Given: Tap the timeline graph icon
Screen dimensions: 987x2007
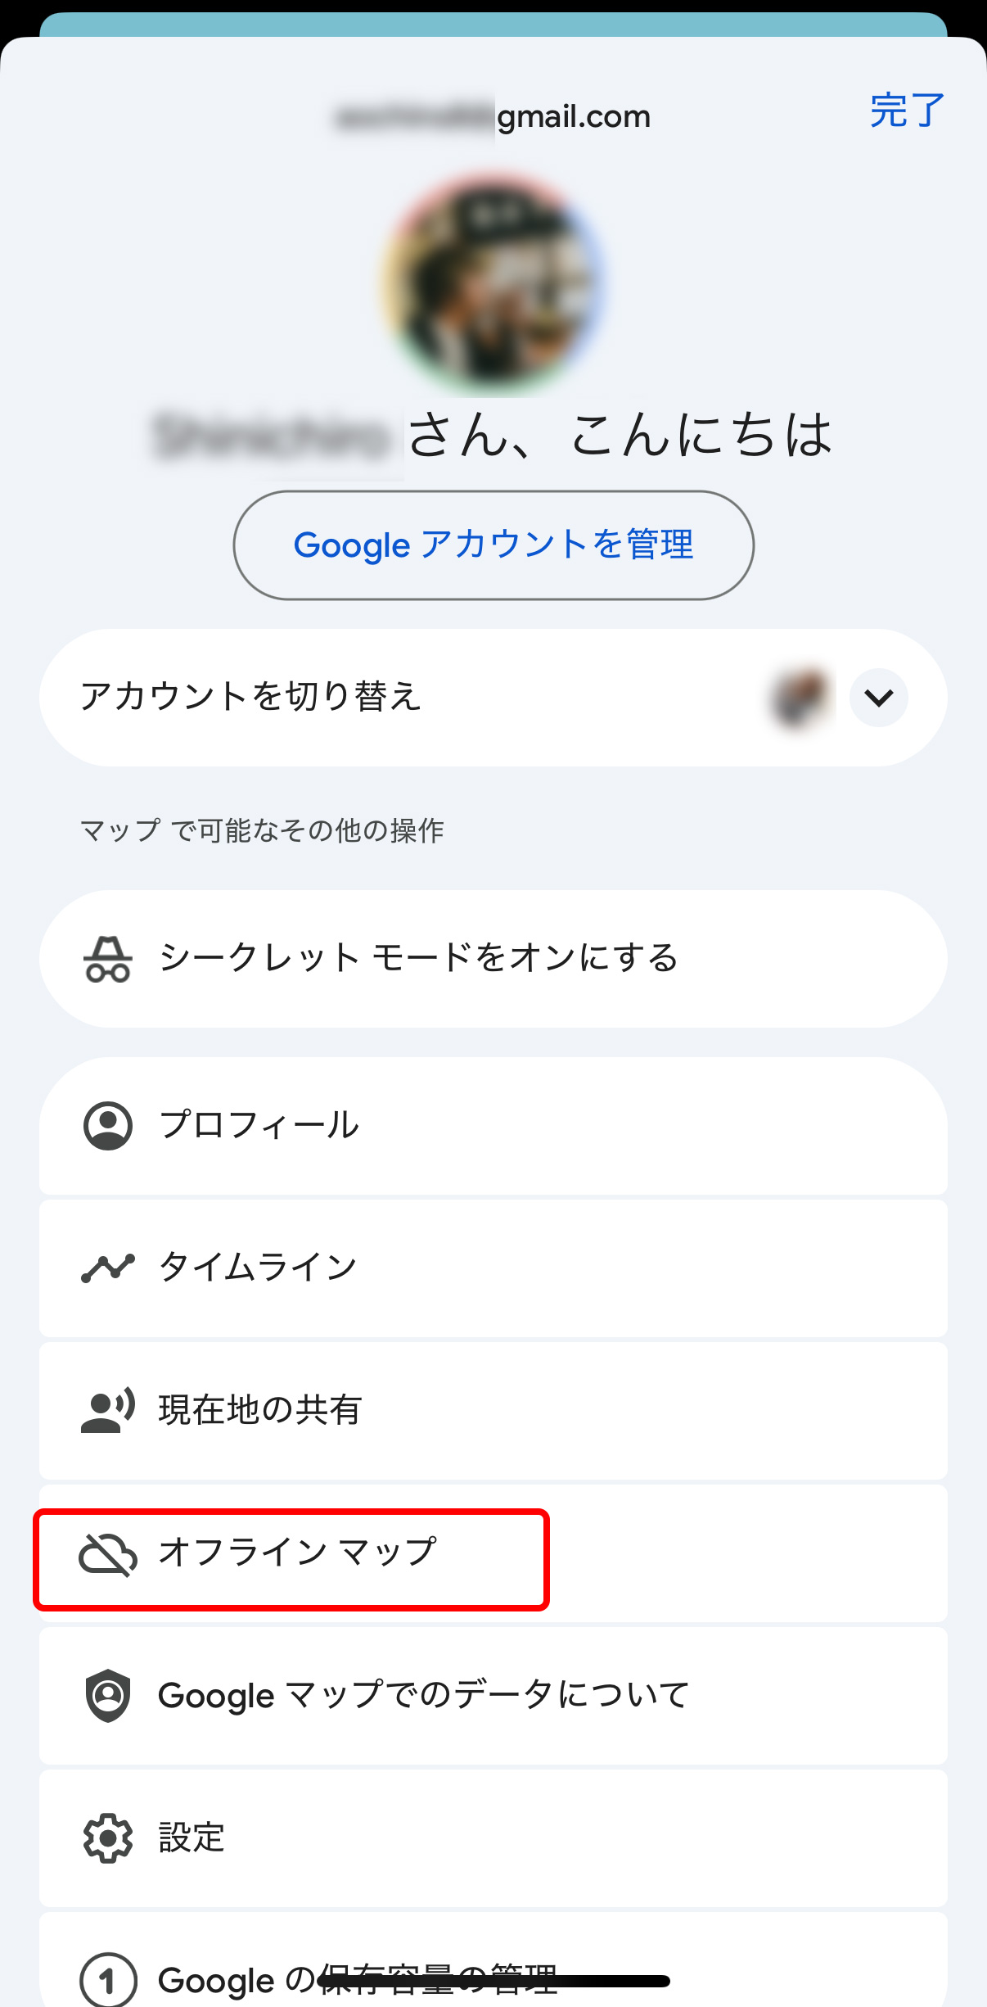Looking at the screenshot, I should tap(107, 1268).
